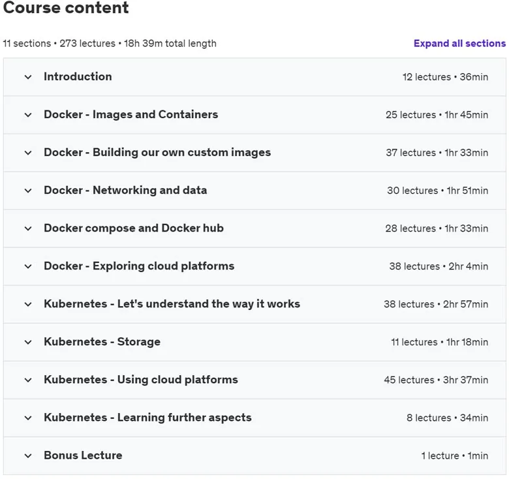509x479 pixels.
Task: Click '11 sections • 273 lectures • 18h 39m total length' summary
Action: click(110, 44)
